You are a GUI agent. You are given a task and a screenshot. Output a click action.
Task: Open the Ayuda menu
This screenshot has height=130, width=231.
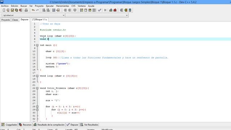point(91,6)
